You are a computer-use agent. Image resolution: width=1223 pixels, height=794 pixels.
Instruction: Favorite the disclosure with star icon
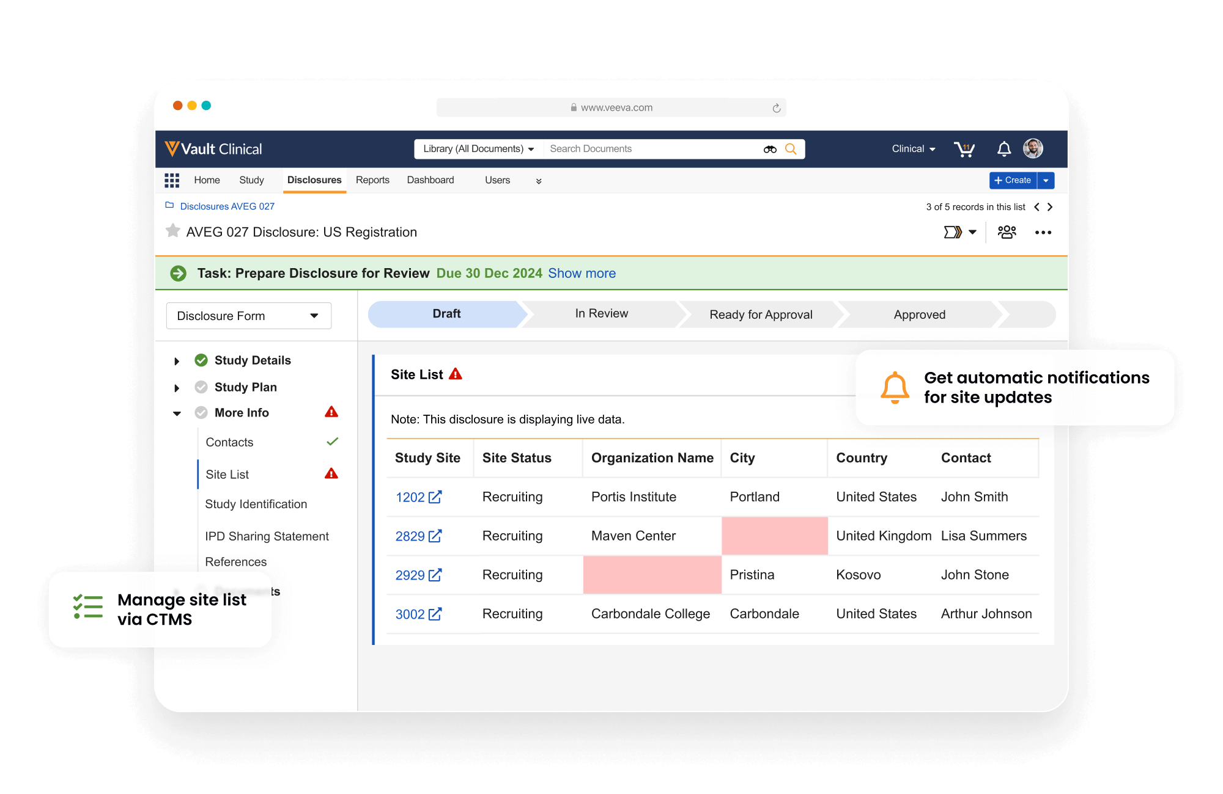point(173,231)
